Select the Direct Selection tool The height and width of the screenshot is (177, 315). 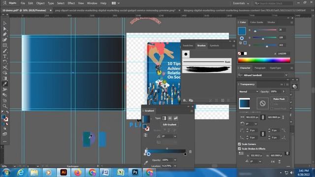pyautogui.click(x=4, y=29)
